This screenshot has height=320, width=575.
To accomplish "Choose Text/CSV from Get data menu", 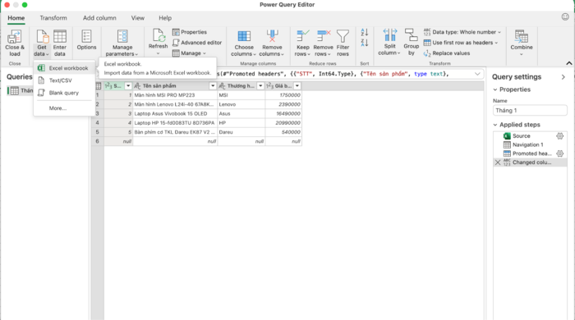I will point(64,80).
